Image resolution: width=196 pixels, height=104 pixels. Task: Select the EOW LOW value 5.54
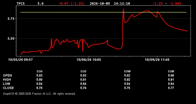(127, 84)
